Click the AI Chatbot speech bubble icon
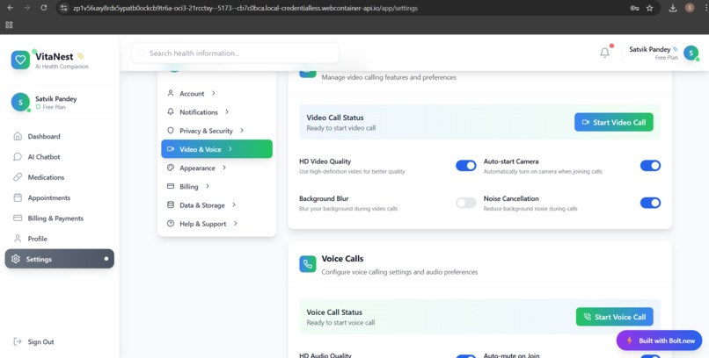The height and width of the screenshot is (358, 709). click(x=18, y=157)
